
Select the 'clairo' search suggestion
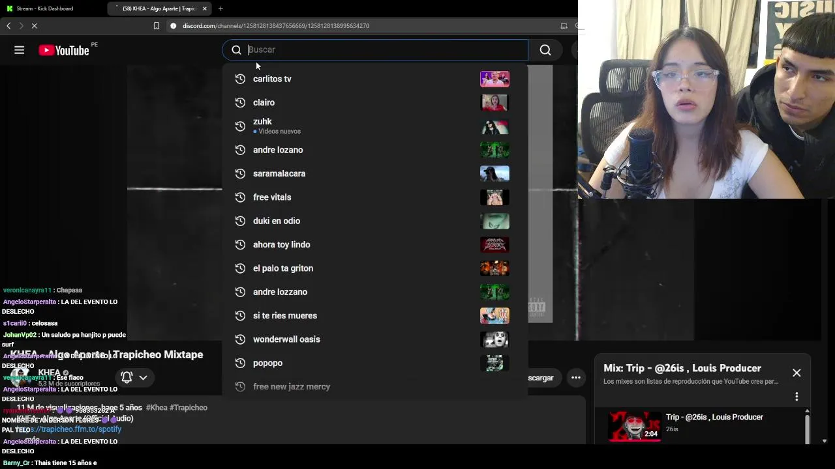[375, 102]
